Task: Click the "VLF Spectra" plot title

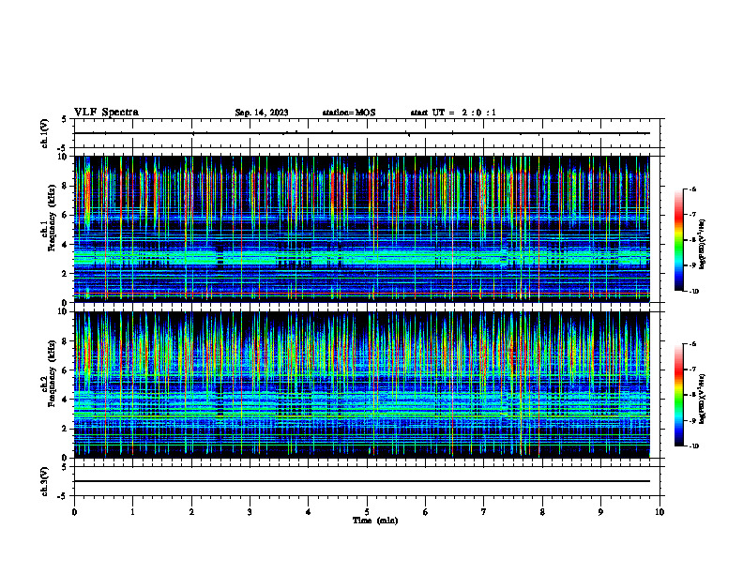Action: point(106,113)
